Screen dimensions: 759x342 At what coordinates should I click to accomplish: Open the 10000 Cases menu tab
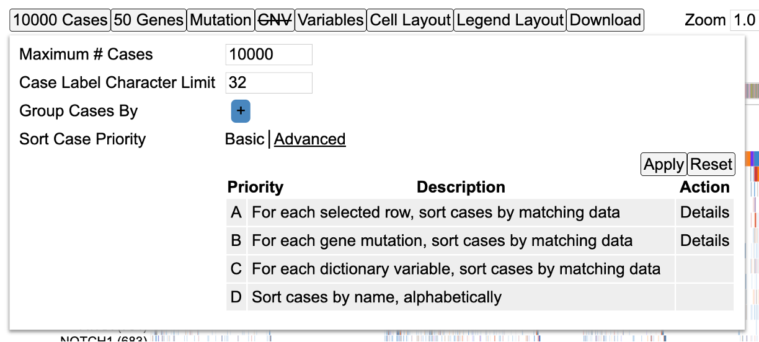[60, 20]
